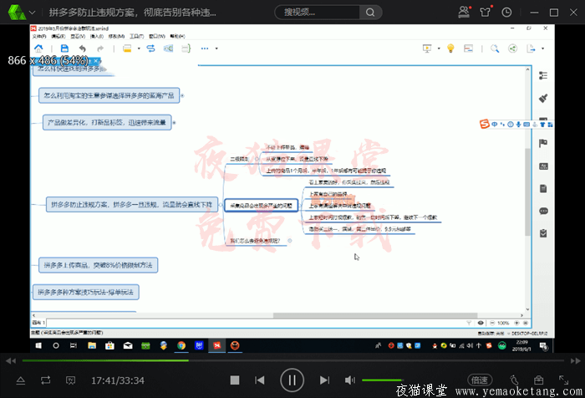Click the XMind home toolbar icon
Image resolution: width=585 pixels, height=398 pixels.
(x=38, y=48)
